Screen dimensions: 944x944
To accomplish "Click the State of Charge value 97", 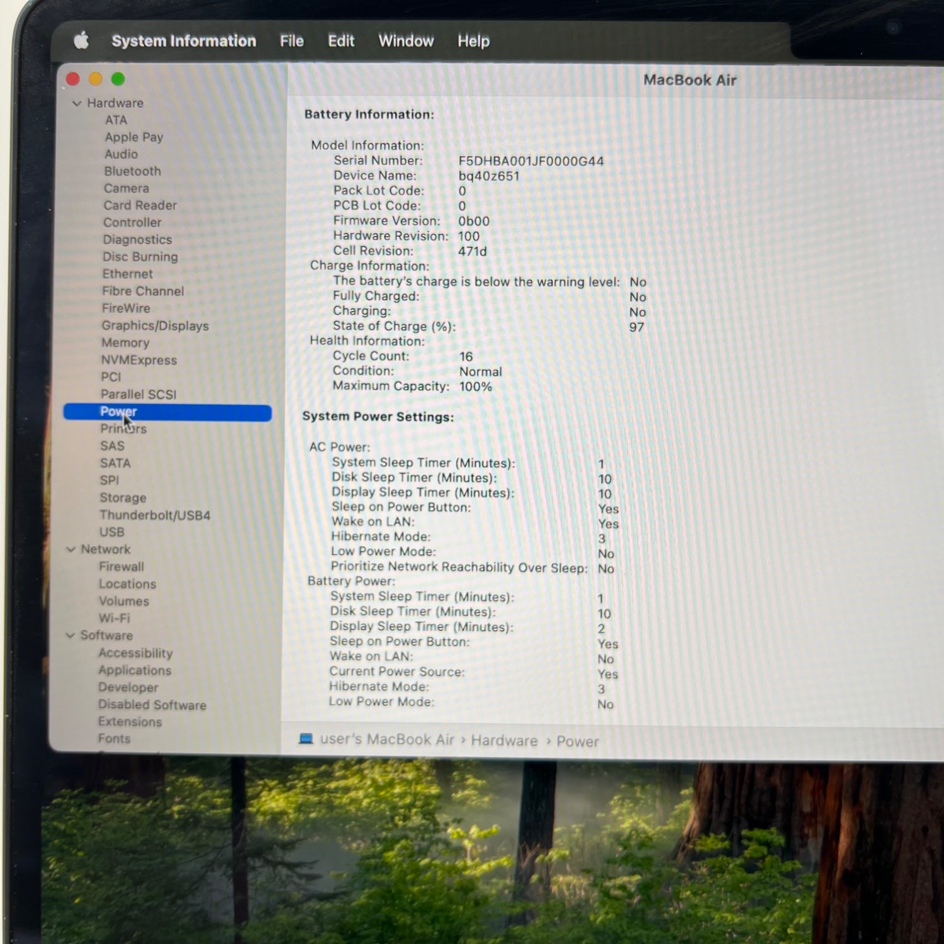I will pos(636,327).
